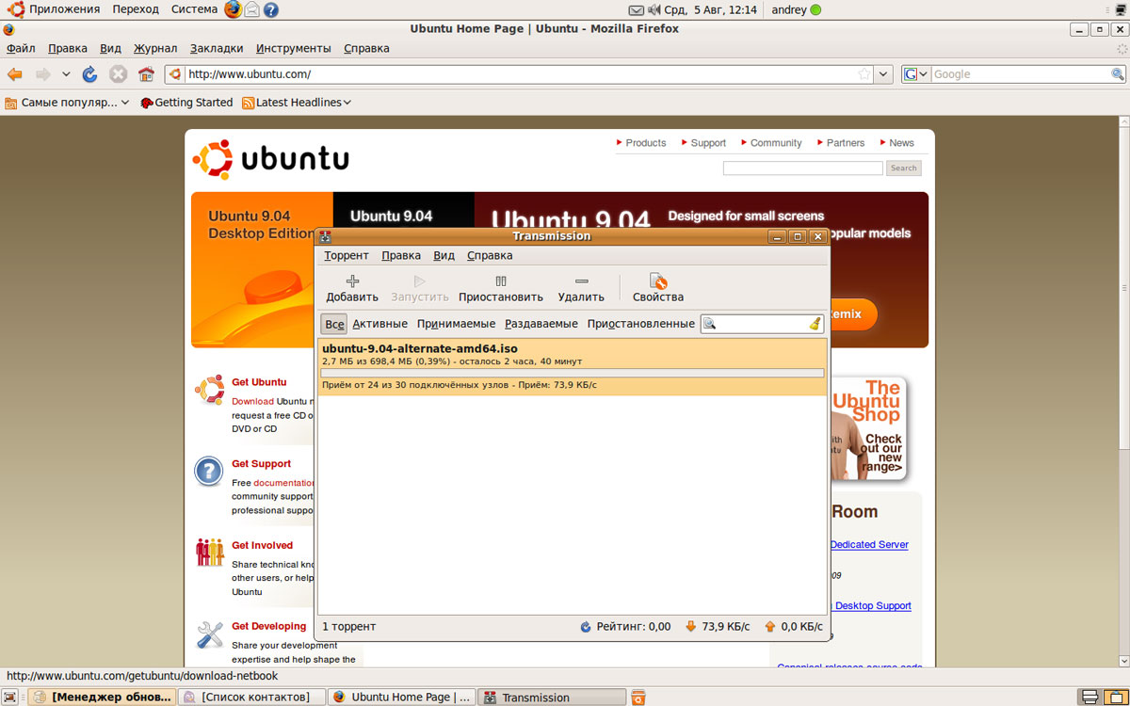
Task: Open torrent Свойства properties icon
Action: 658,281
